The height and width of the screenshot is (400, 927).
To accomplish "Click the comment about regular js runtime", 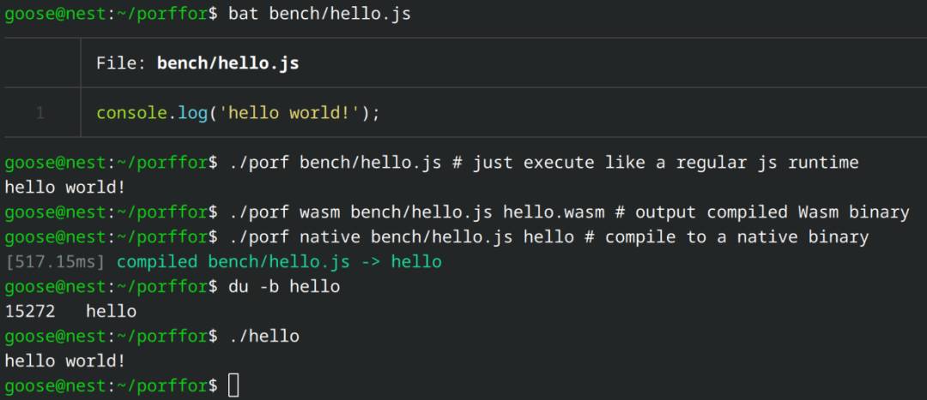I will 655,163.
